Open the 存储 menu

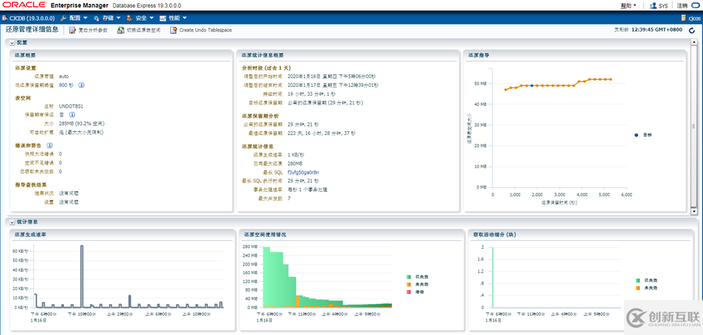[x=108, y=18]
